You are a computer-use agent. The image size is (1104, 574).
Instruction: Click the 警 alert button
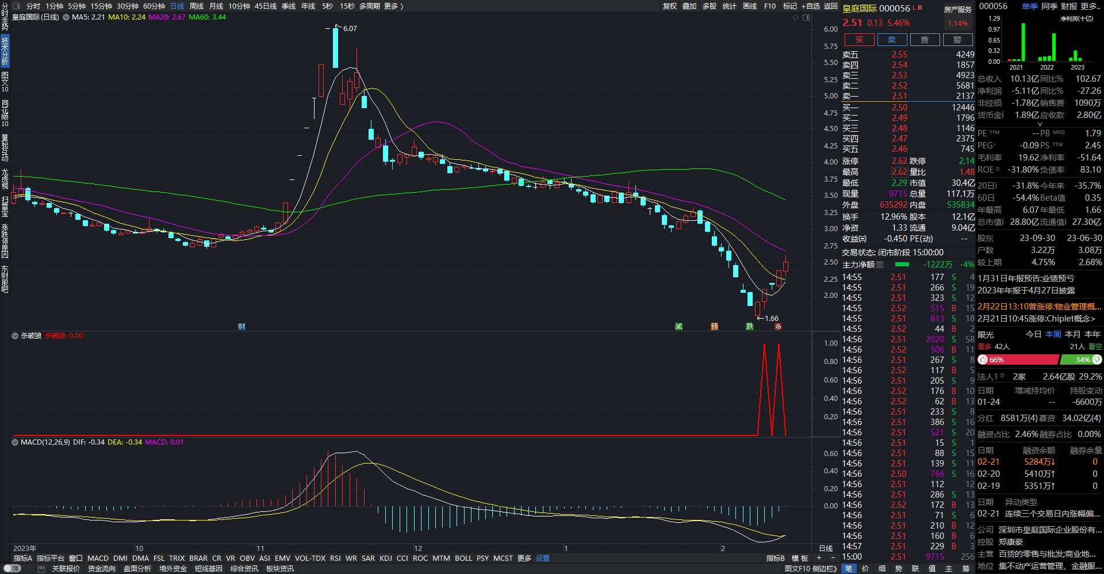point(957,40)
